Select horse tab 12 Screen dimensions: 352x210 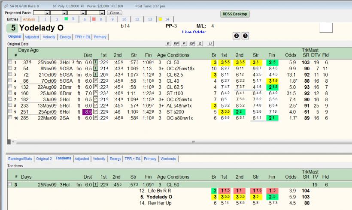(137, 19)
